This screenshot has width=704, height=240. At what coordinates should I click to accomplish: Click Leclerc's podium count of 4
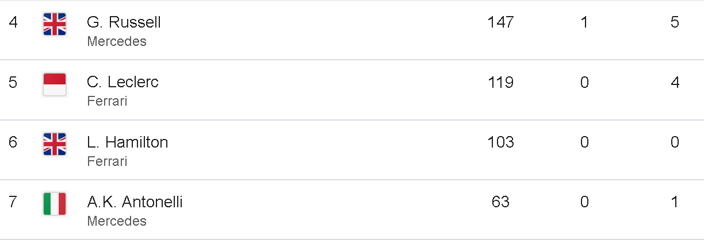tap(675, 82)
